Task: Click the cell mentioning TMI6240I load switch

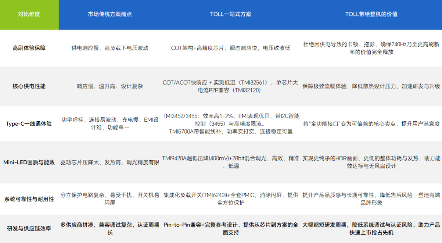Action: (230, 199)
